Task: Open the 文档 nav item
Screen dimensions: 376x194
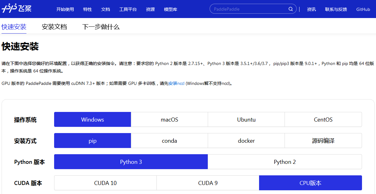Action: pos(105,9)
